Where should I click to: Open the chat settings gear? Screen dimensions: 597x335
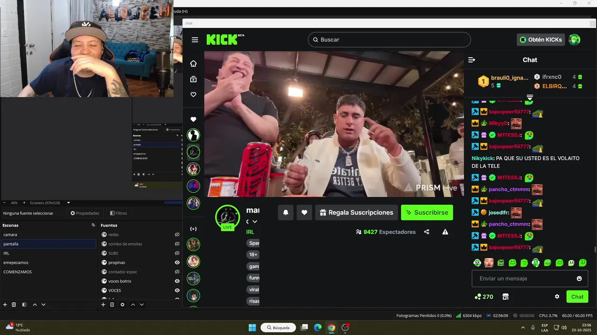[x=557, y=296]
